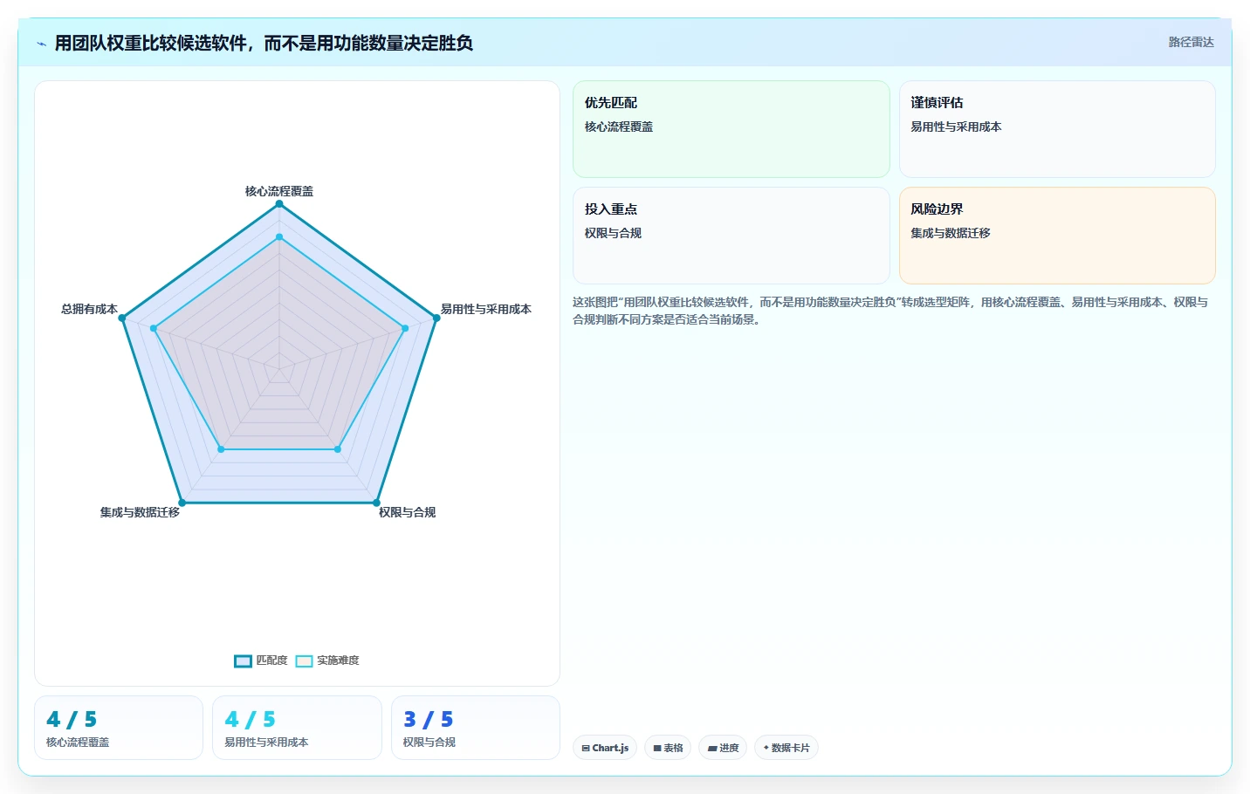This screenshot has width=1250, height=794.
Task: Click the header icon beside the title
Action: (41, 44)
